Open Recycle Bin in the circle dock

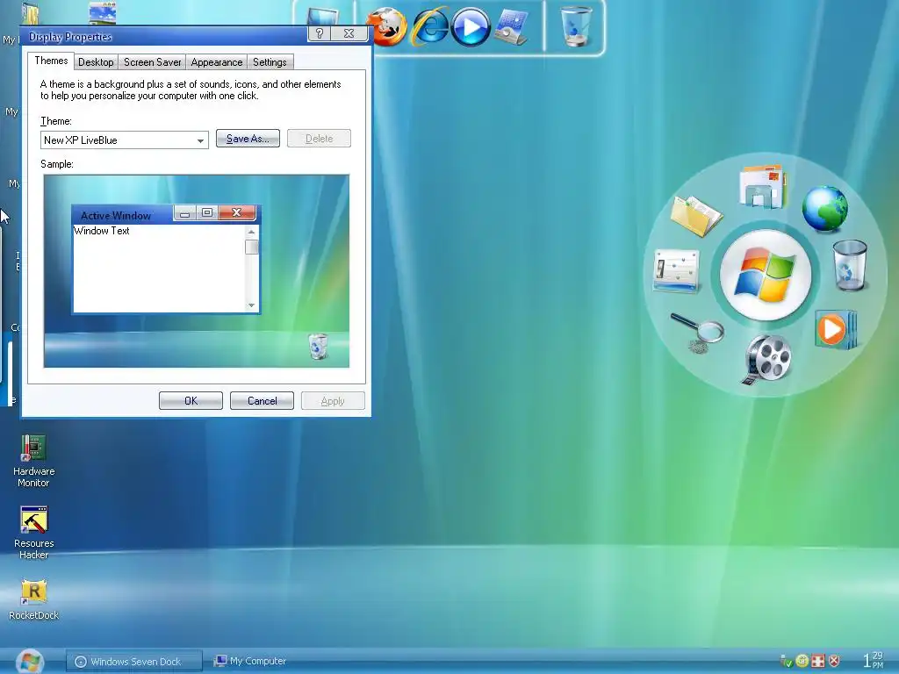coord(850,265)
